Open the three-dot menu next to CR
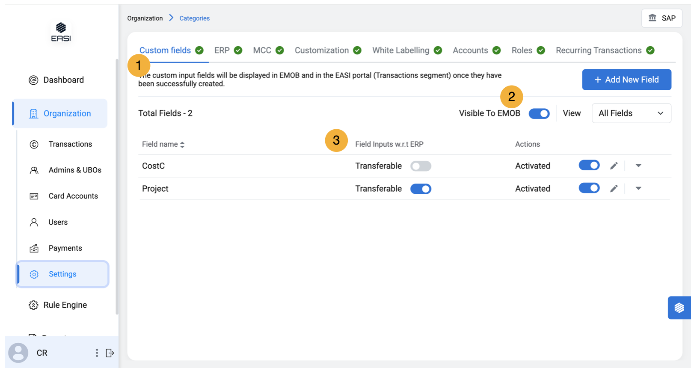Image resolution: width=694 pixels, height=368 pixels. click(97, 353)
